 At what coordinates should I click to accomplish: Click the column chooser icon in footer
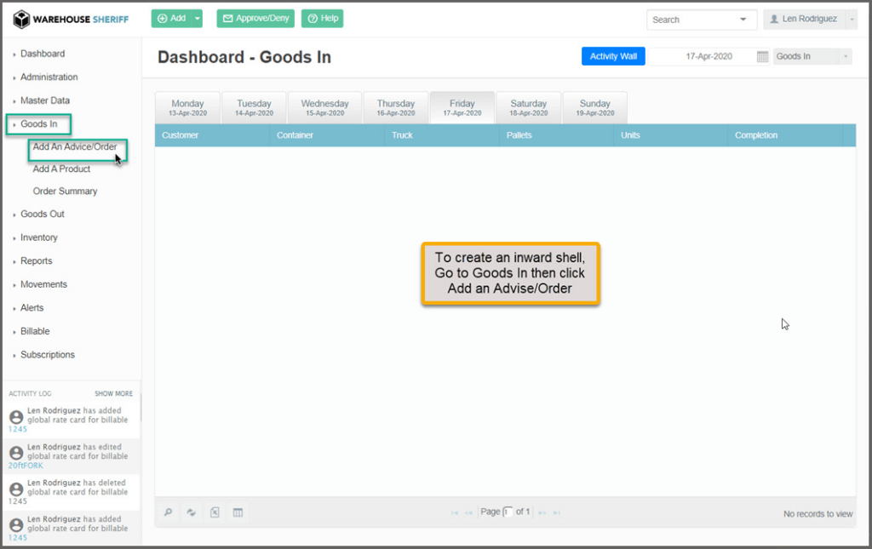pos(238,512)
